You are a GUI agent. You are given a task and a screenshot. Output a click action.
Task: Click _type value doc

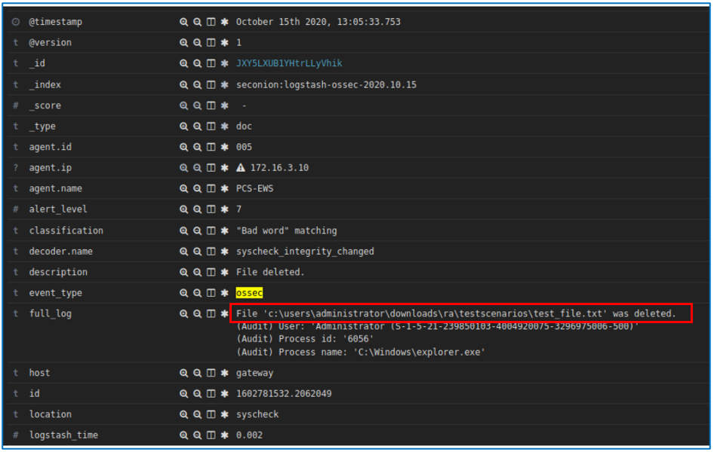244,127
